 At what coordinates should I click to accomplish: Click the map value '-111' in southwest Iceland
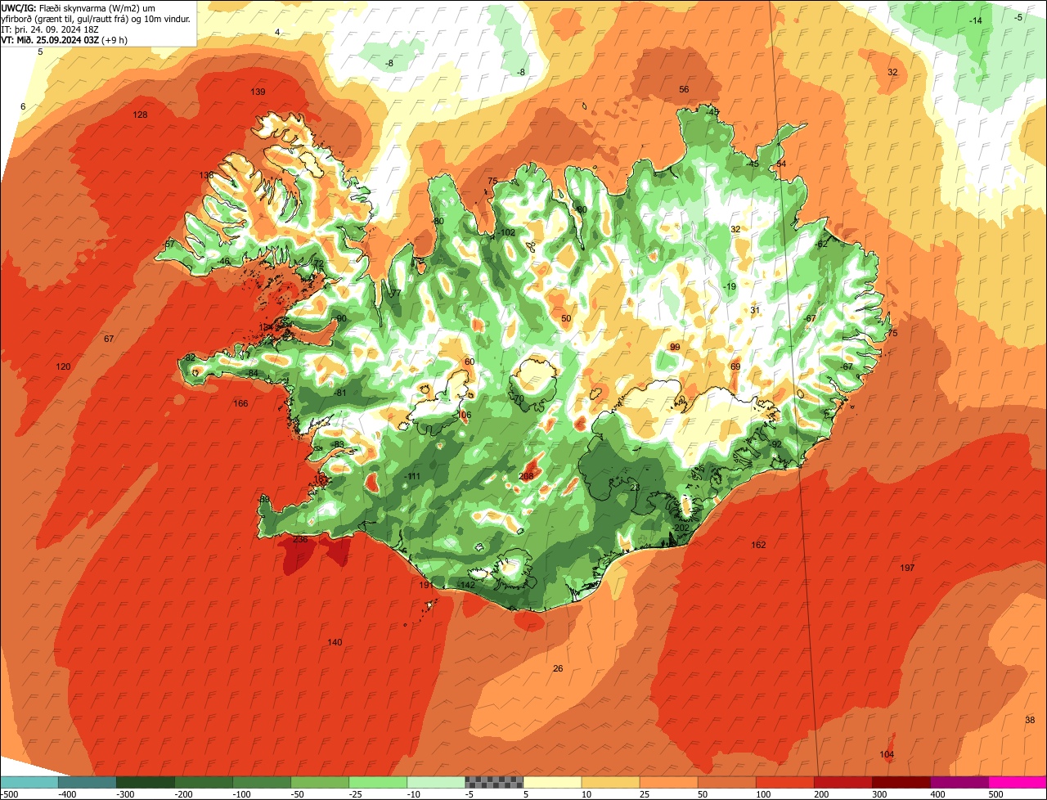click(x=411, y=476)
